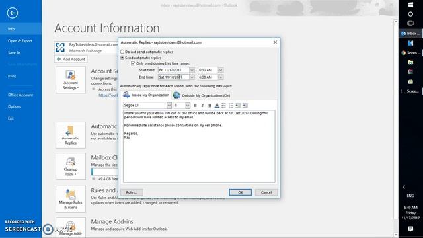Toggle bold formatting in reply editor
This screenshot has height=238, width=423.
pyautogui.click(x=196, y=106)
